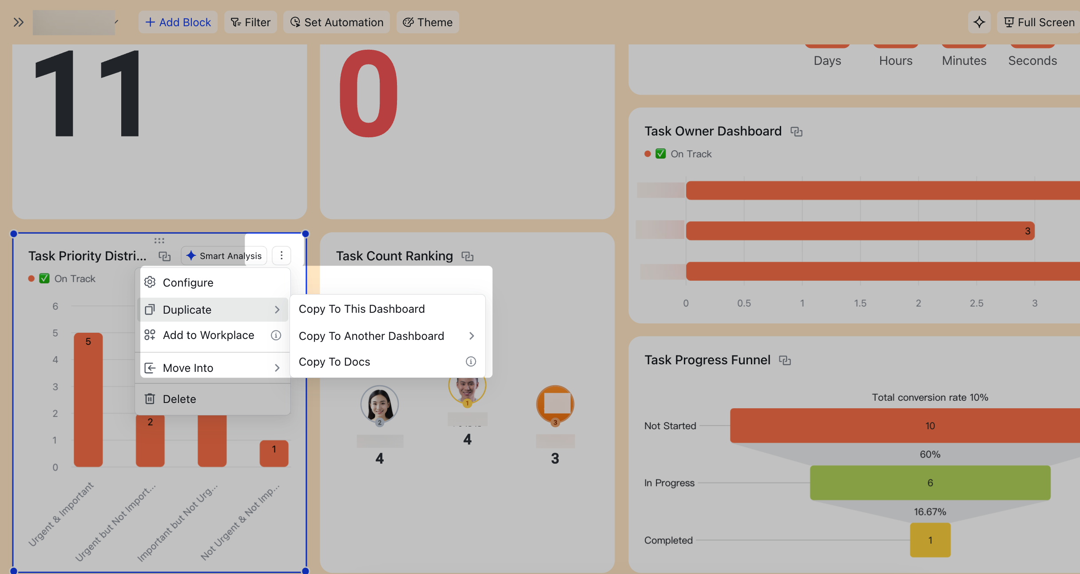
Task: Choose Copy To This Dashboard
Action: [x=388, y=309]
